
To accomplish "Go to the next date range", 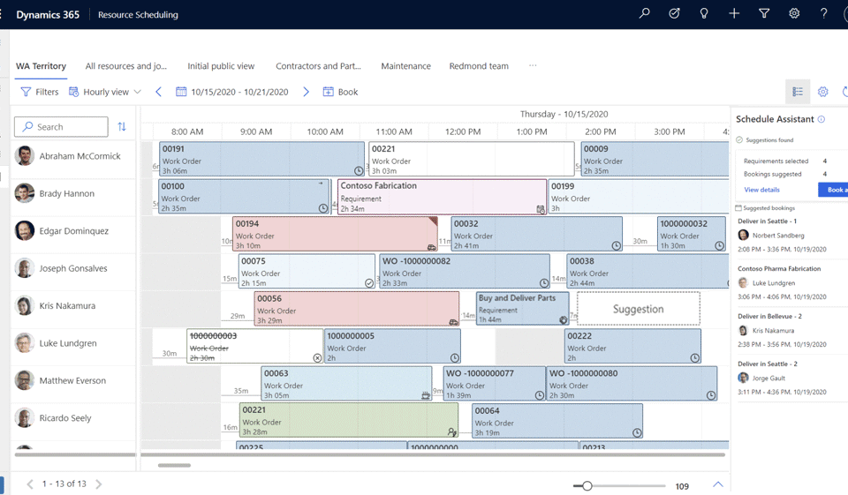I will click(x=306, y=92).
